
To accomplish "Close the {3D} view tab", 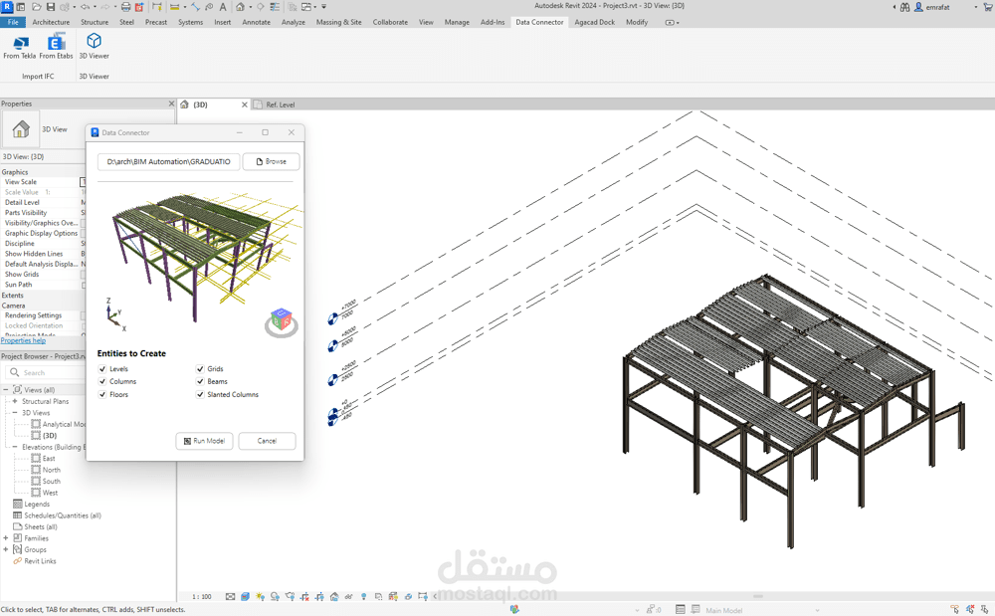I will point(245,104).
